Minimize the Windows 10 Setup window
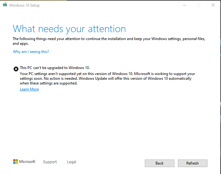The height and width of the screenshot is (174, 221). pyautogui.click(x=184, y=5)
